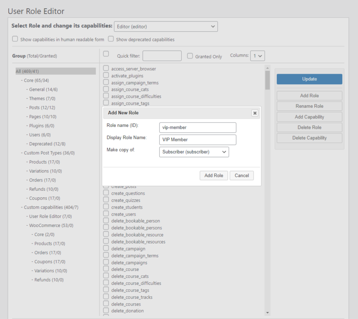Toggle the select-all capabilities checkbox
Viewport: 358px width, 319px height.
click(x=106, y=54)
